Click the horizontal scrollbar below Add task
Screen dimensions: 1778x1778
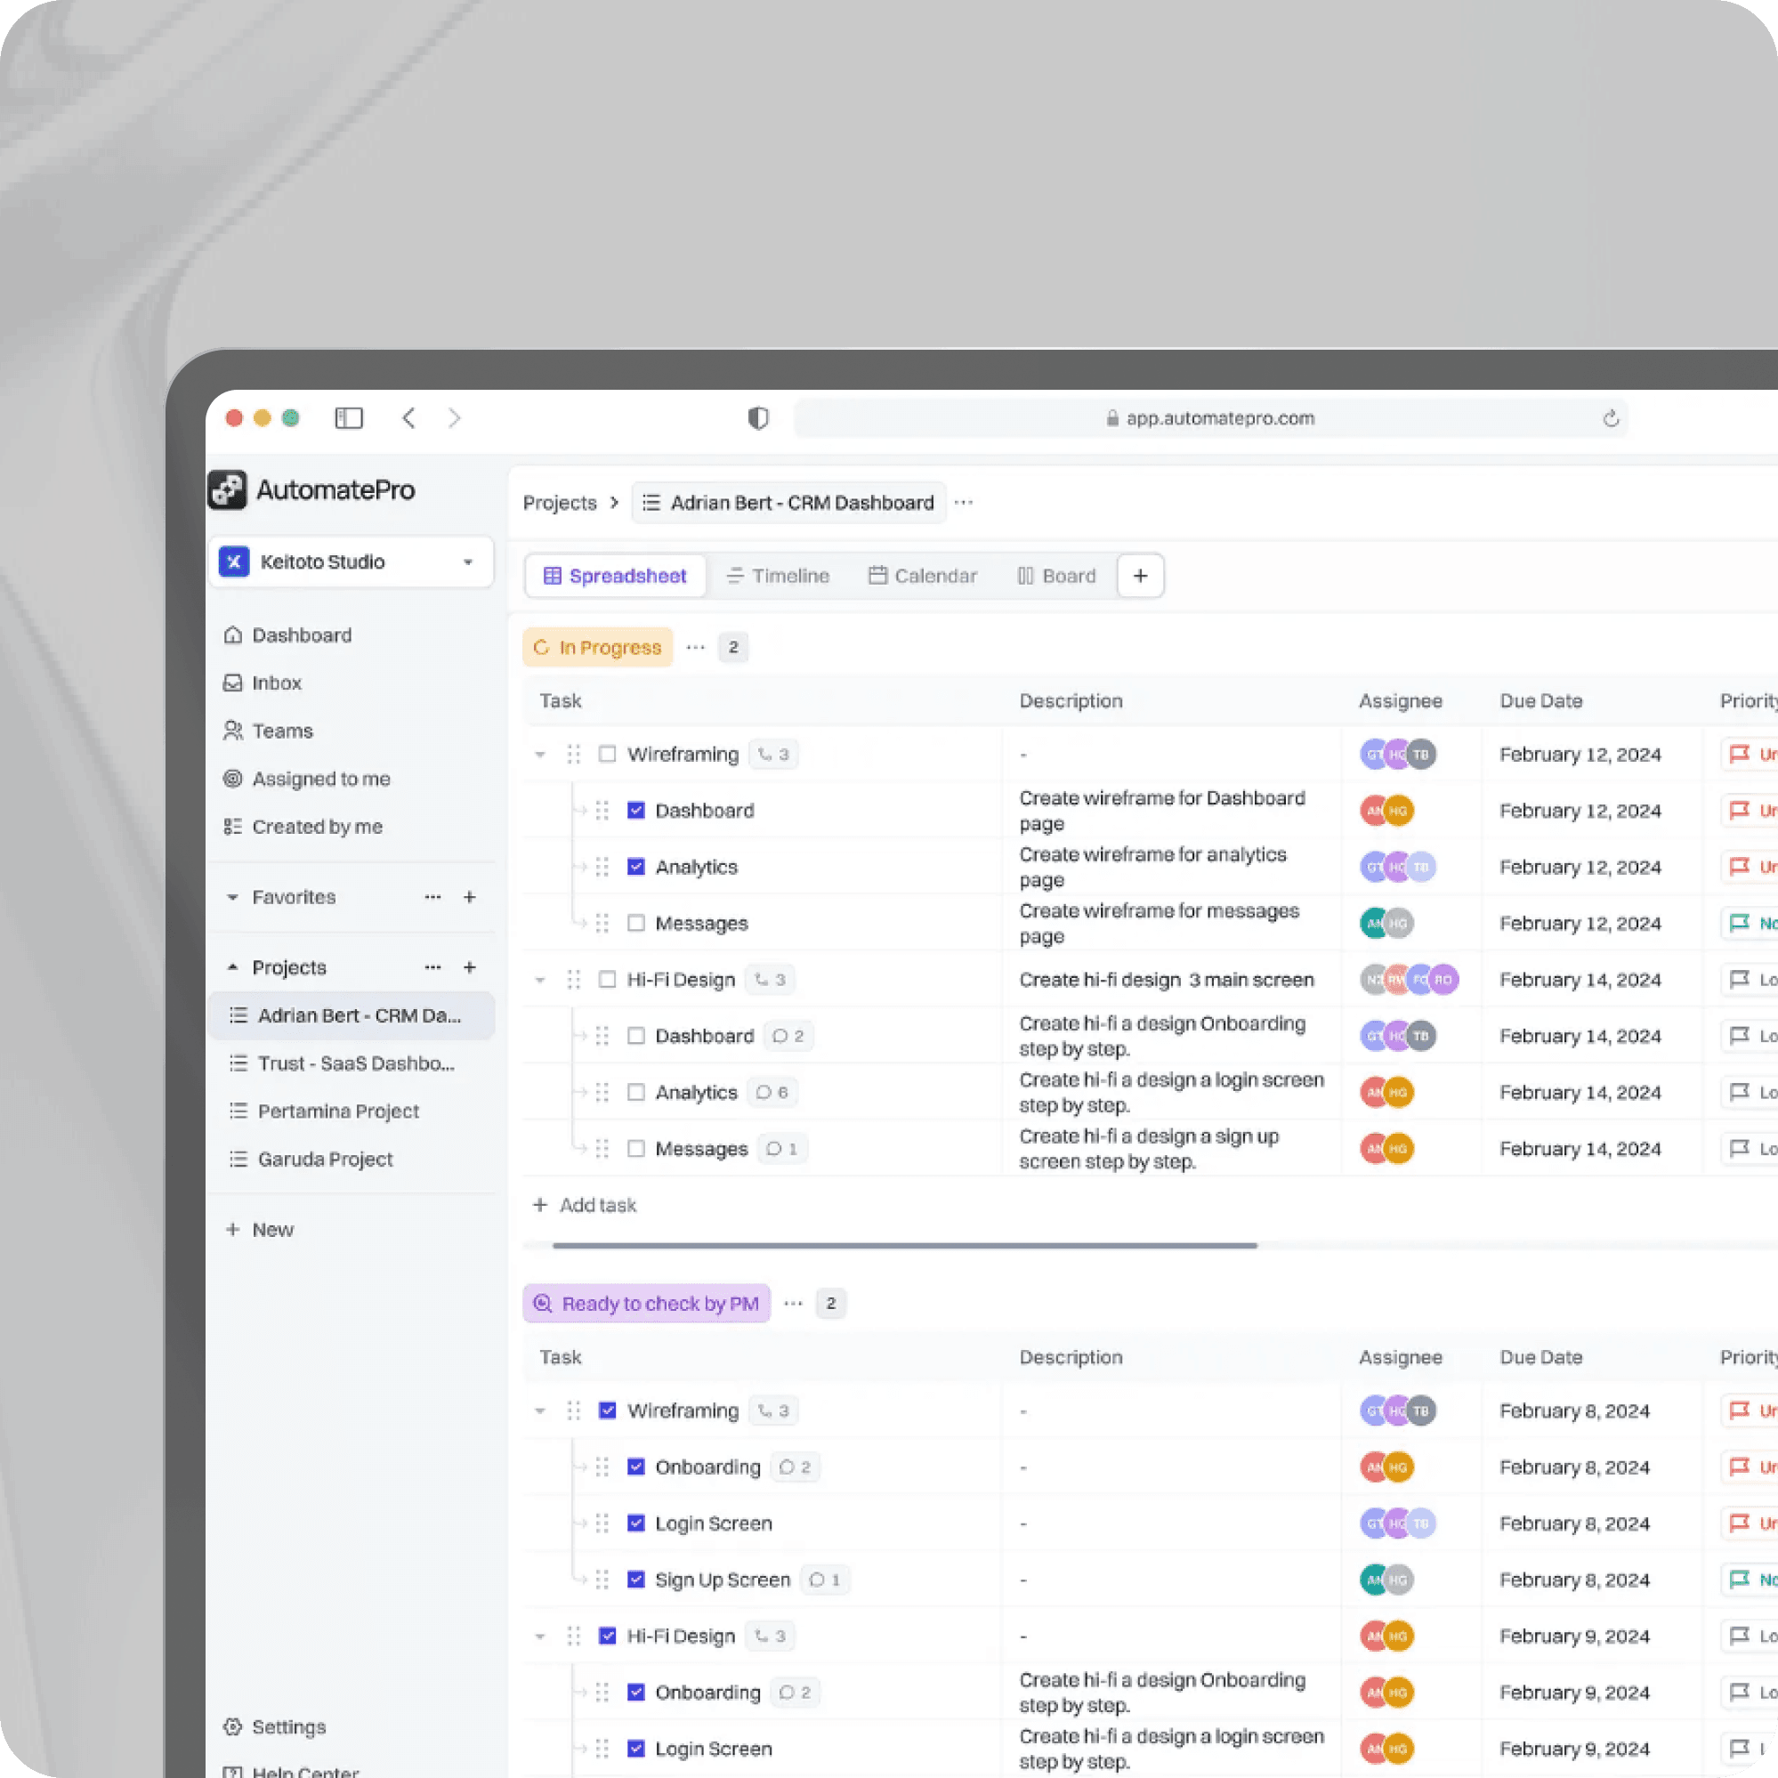[x=905, y=1245]
